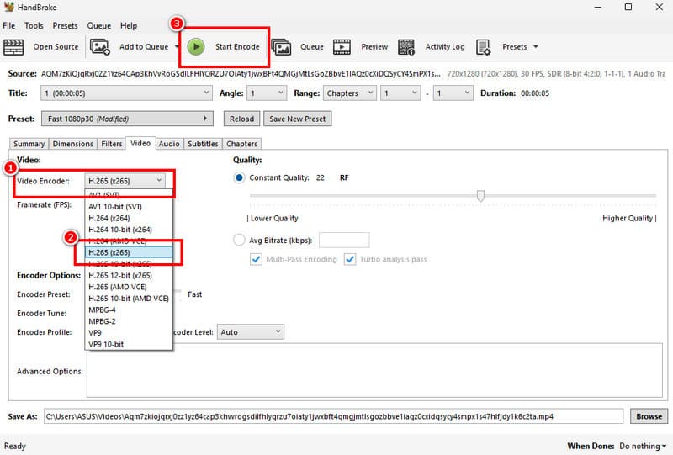
Task: Open the Queue icon in toolbar
Action: [281, 47]
